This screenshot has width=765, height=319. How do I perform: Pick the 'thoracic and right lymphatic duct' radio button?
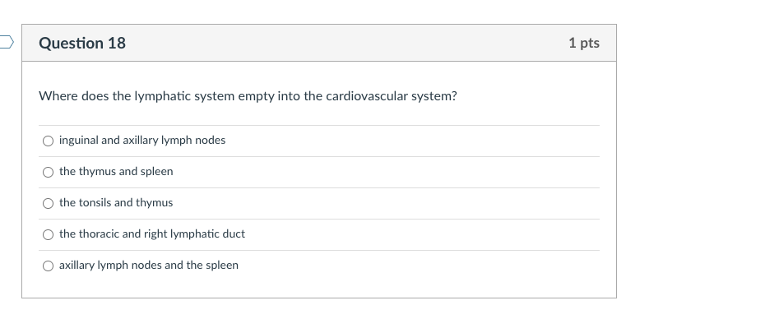tap(48, 234)
